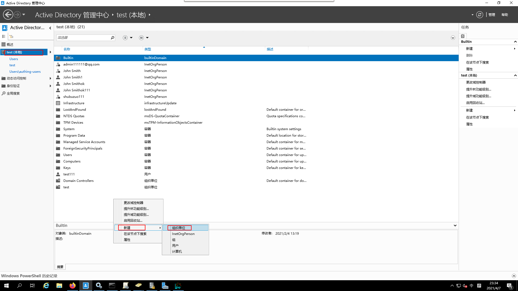This screenshot has height=291, width=518.
Task: Sort the list by the 类型 column header
Action: pyautogui.click(x=148, y=49)
